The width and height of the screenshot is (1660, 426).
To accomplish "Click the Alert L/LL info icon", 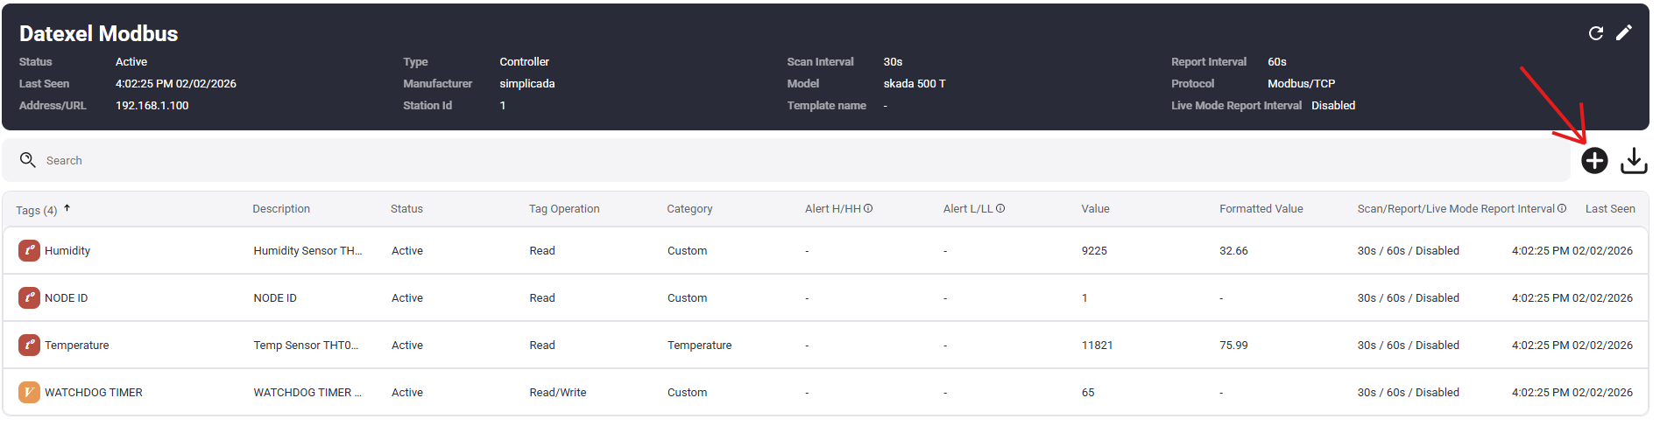I will (1000, 209).
